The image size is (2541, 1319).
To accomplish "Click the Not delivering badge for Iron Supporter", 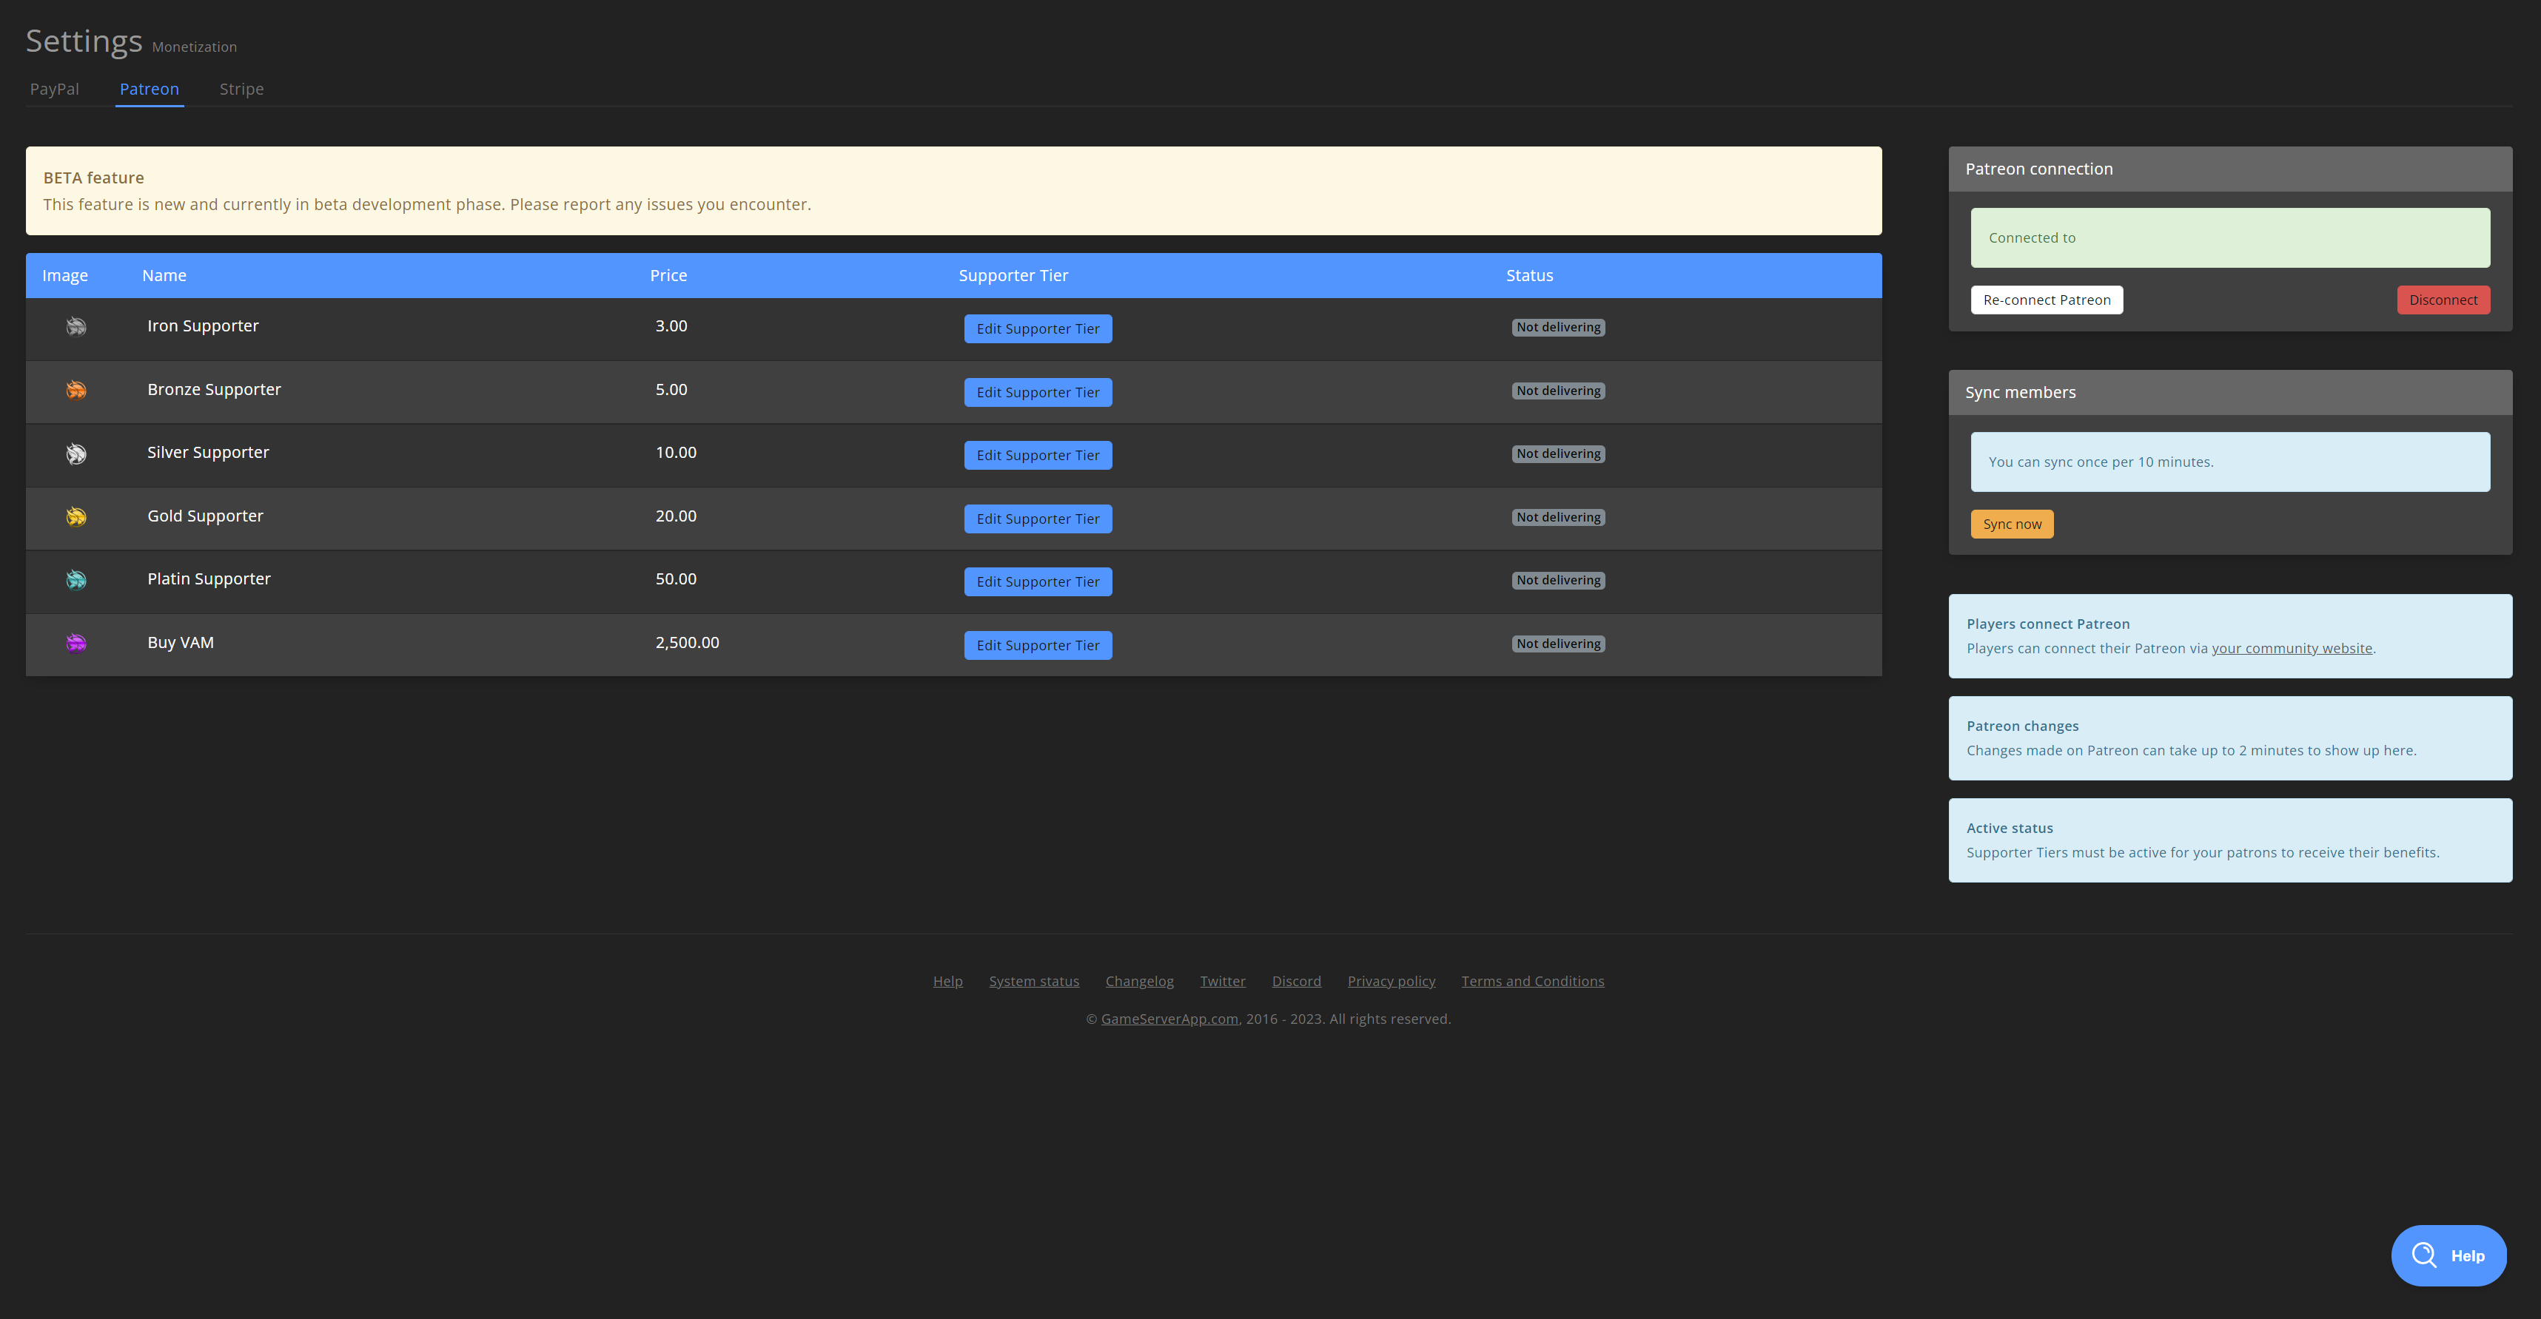I will pyautogui.click(x=1559, y=326).
